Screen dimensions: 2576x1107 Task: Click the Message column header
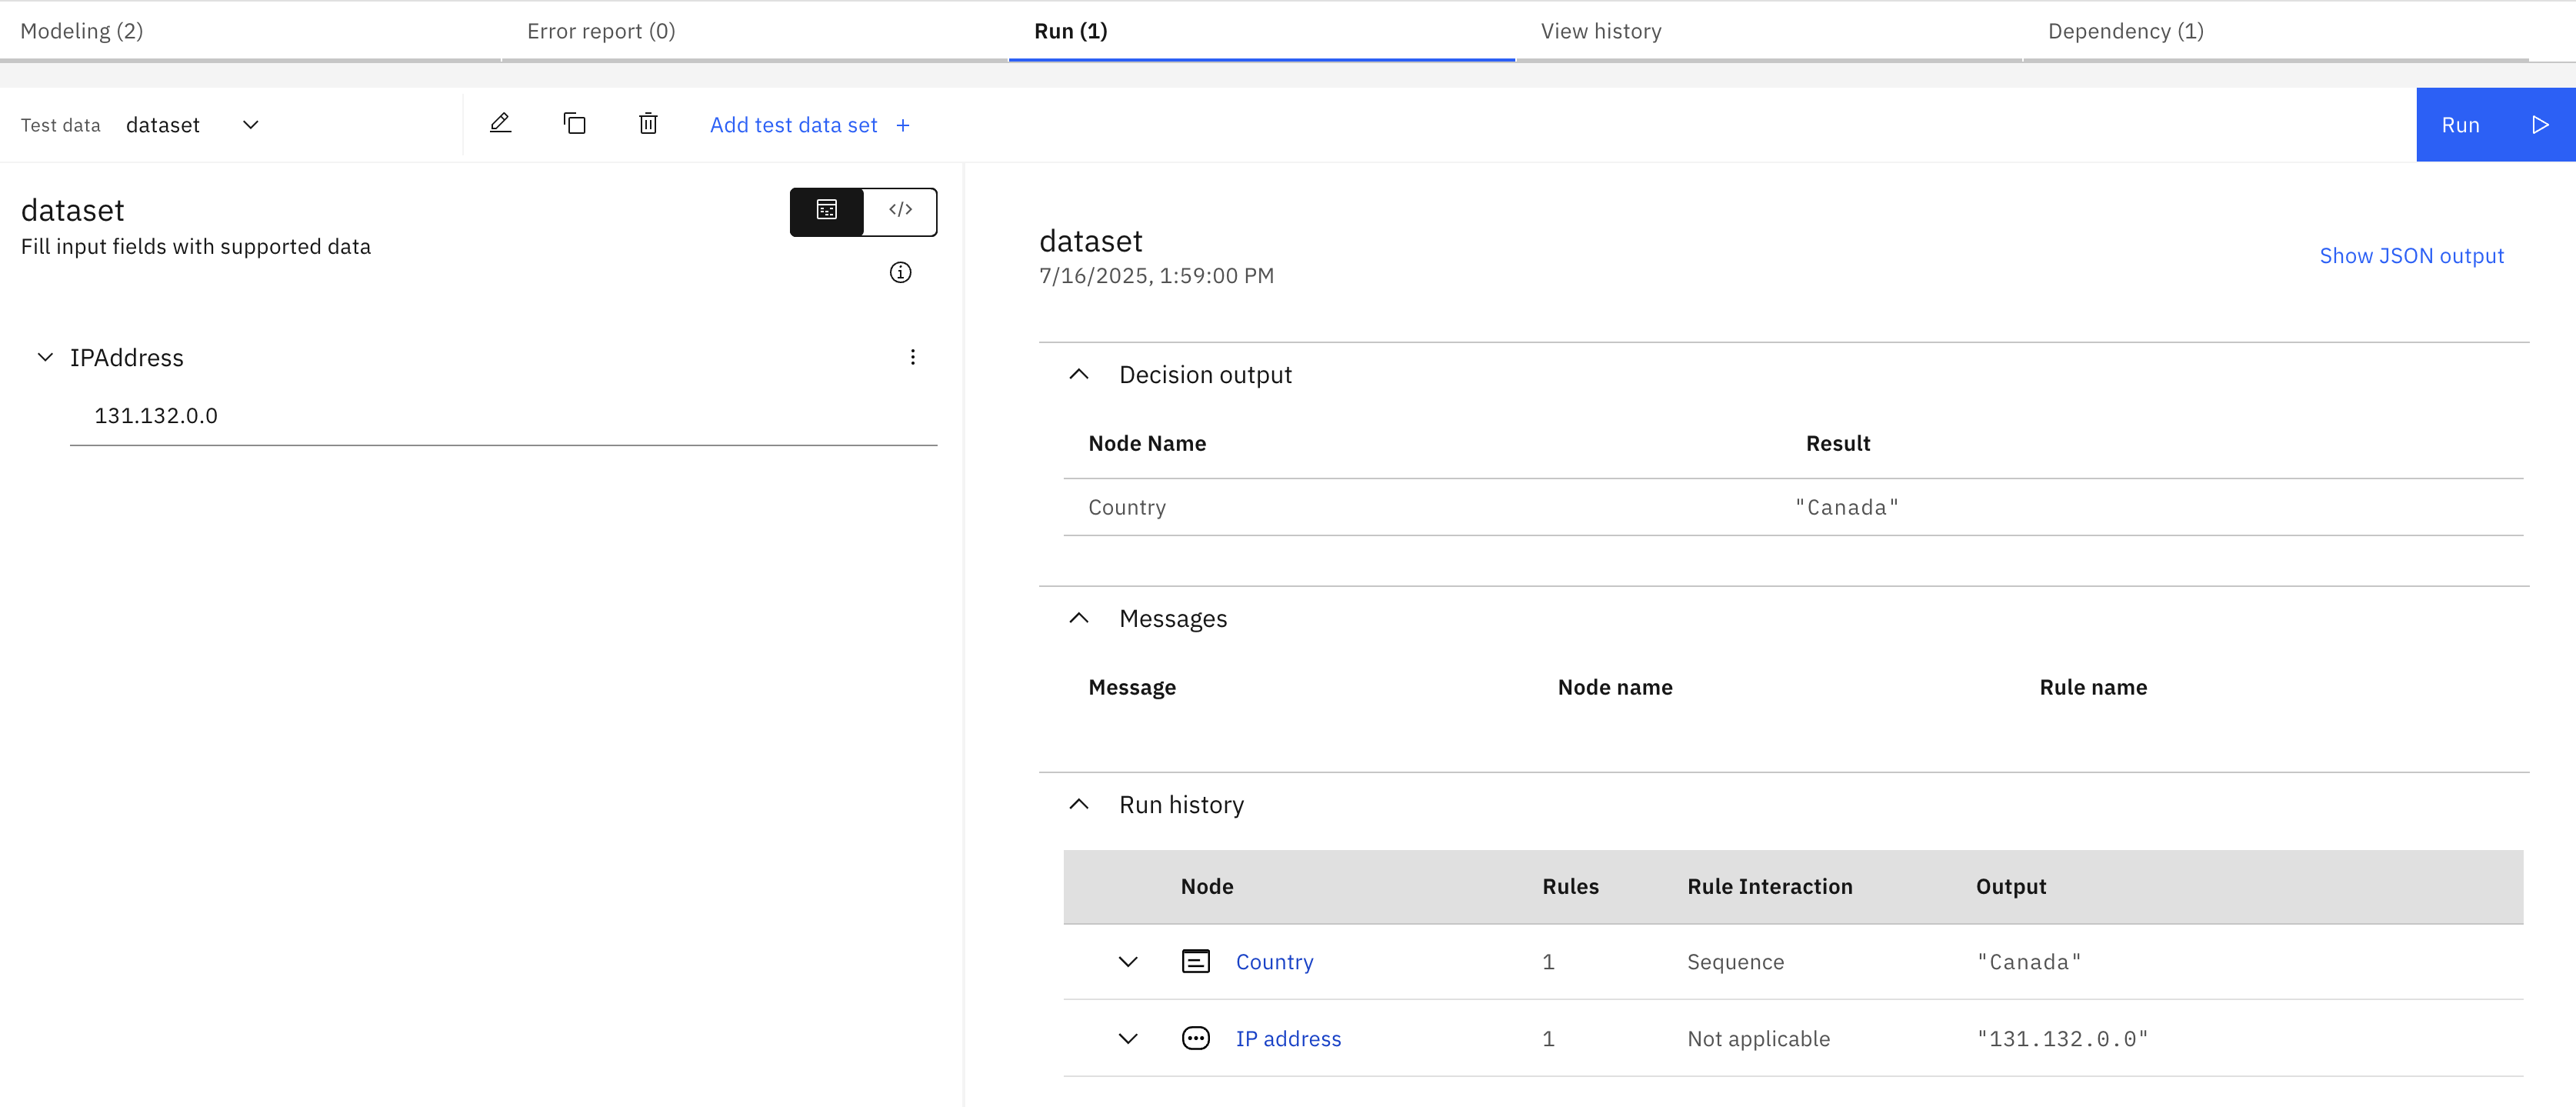tap(1132, 688)
